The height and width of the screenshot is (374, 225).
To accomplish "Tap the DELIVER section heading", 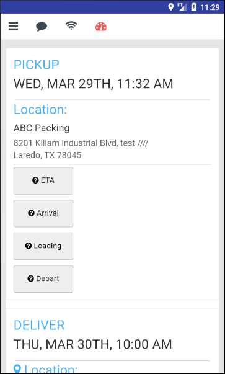I will (39, 326).
